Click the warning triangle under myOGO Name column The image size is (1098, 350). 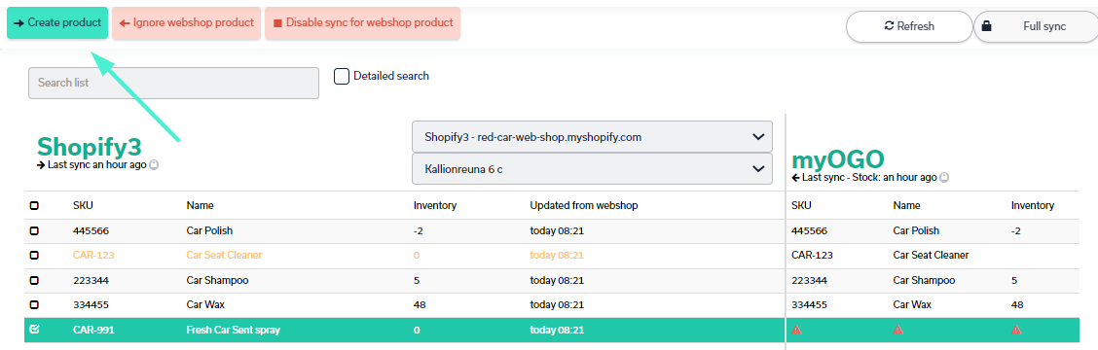[898, 330]
